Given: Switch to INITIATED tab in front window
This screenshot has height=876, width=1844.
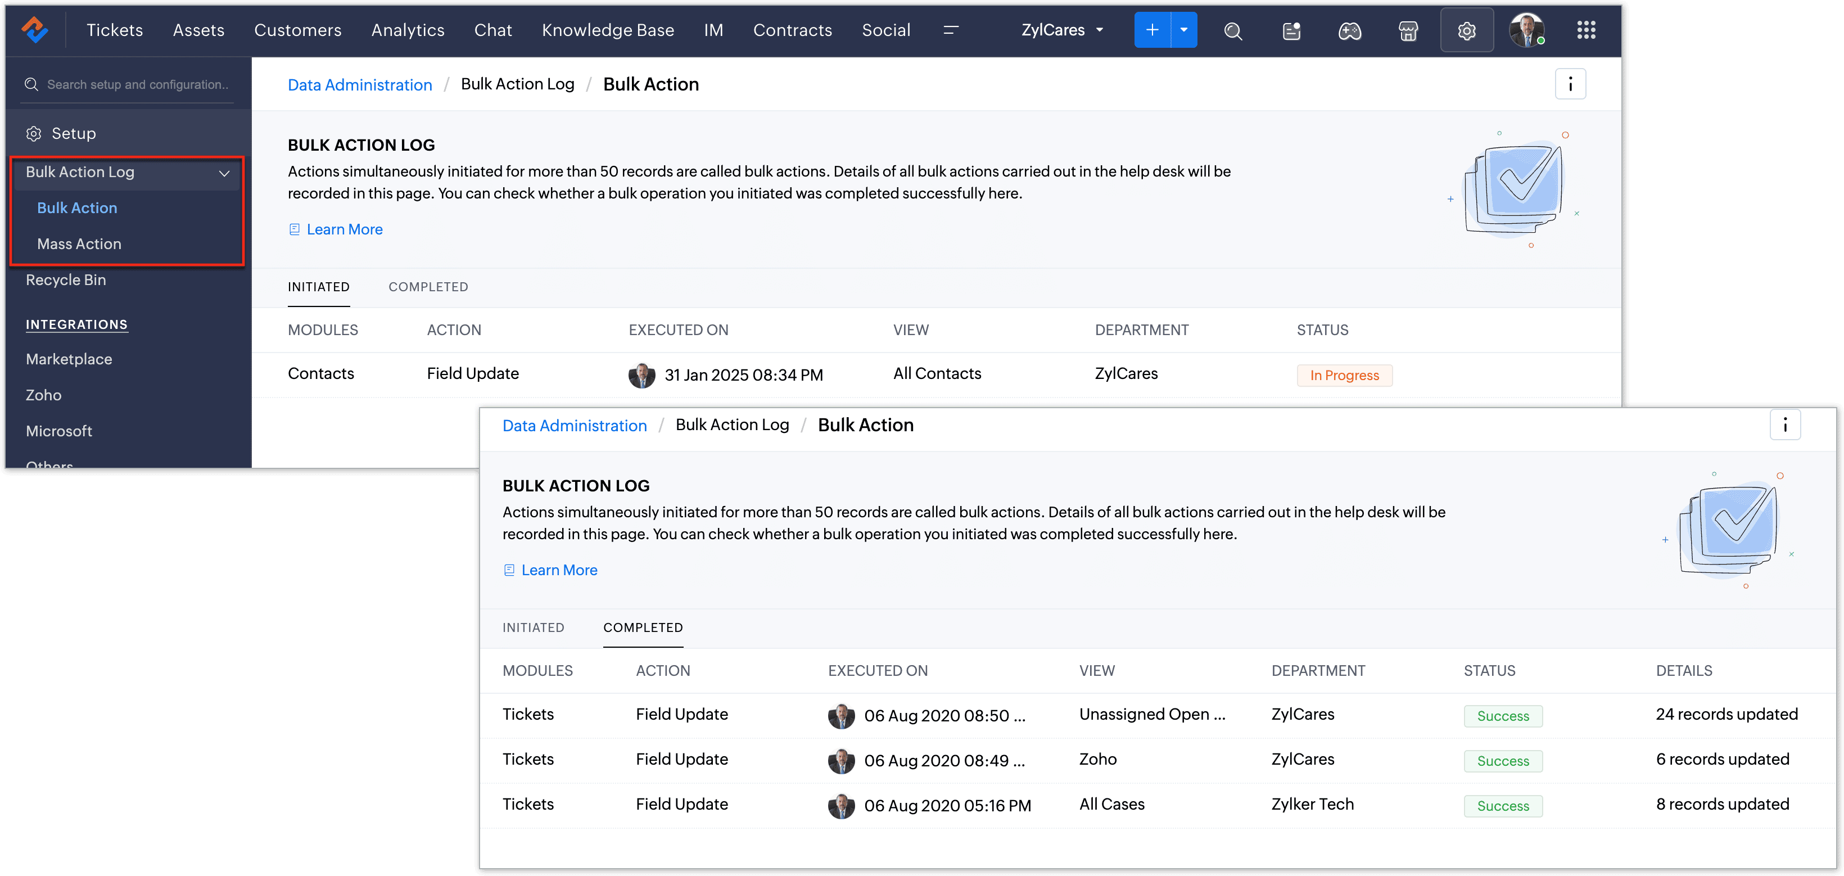Looking at the screenshot, I should click(534, 627).
